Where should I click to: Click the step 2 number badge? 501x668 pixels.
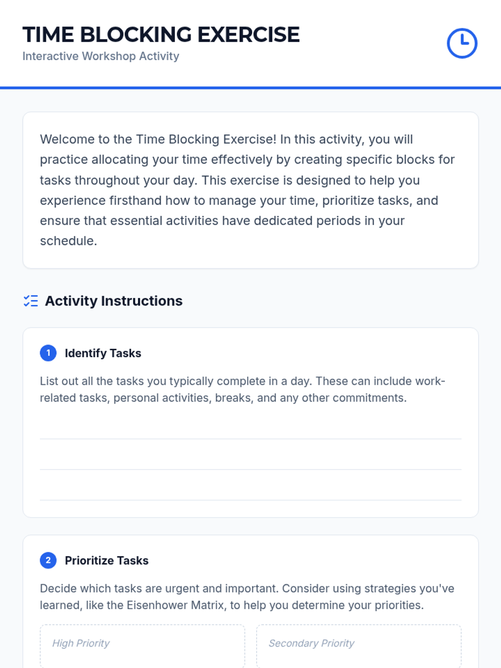click(x=48, y=560)
